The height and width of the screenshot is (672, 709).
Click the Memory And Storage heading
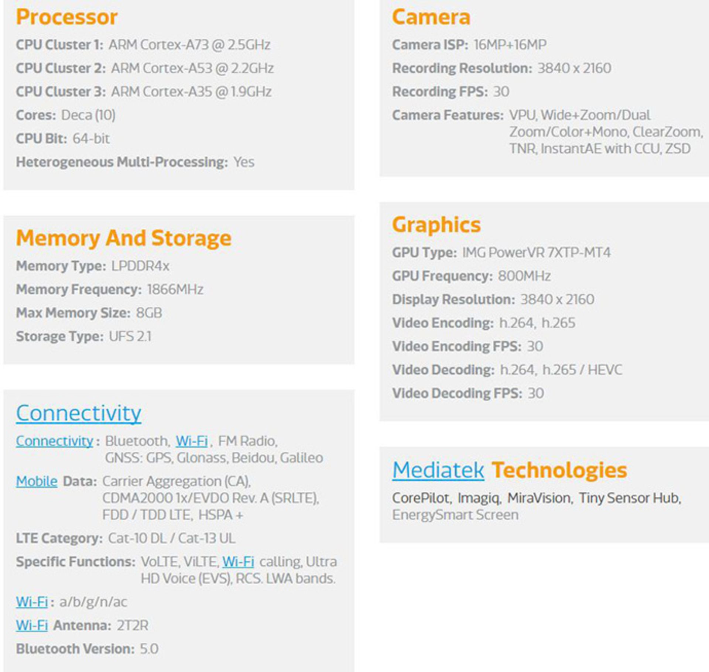point(124,238)
